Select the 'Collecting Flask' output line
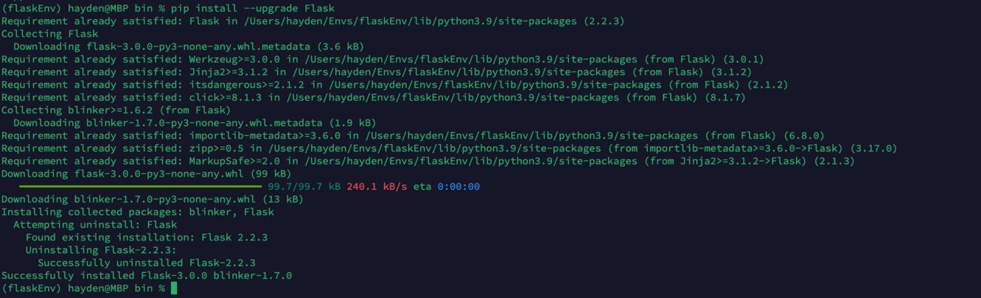Screen dimensions: 981x298 pyautogui.click(x=49, y=34)
